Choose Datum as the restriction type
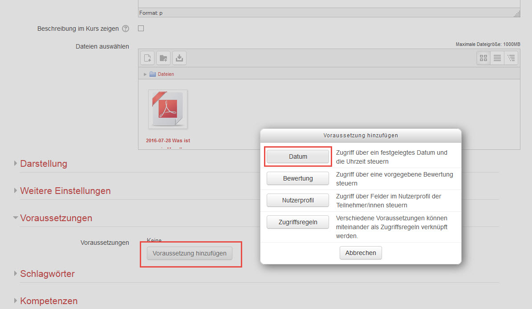Viewport: 532px width, 309px height. 298,157
